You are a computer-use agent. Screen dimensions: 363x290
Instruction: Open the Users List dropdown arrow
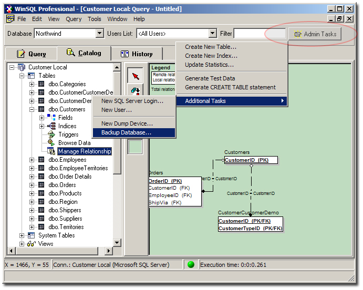click(213, 34)
